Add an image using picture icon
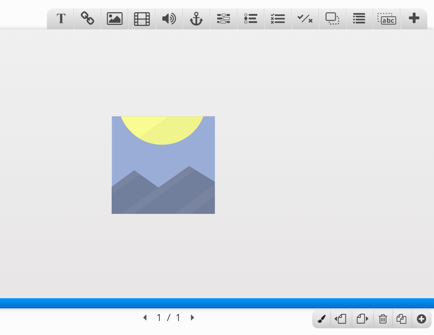The image size is (434, 335). tap(115, 19)
